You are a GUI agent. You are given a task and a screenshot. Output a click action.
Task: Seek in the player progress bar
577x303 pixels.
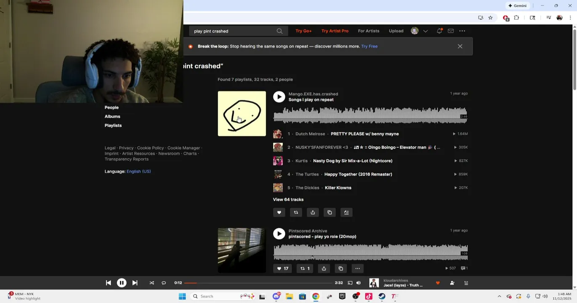tap(258, 283)
